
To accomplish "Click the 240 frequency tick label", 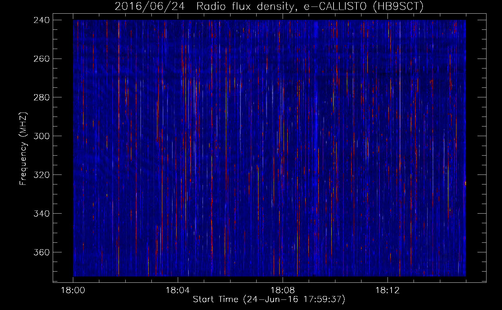I will tap(42, 20).
